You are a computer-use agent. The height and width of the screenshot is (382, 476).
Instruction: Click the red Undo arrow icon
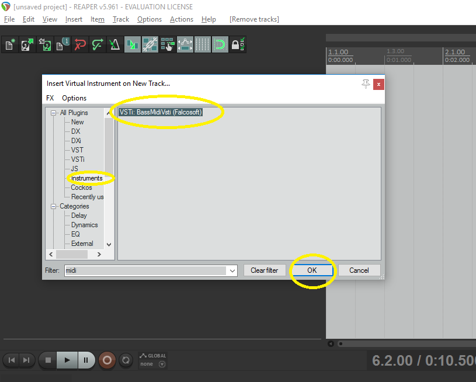tap(80, 44)
